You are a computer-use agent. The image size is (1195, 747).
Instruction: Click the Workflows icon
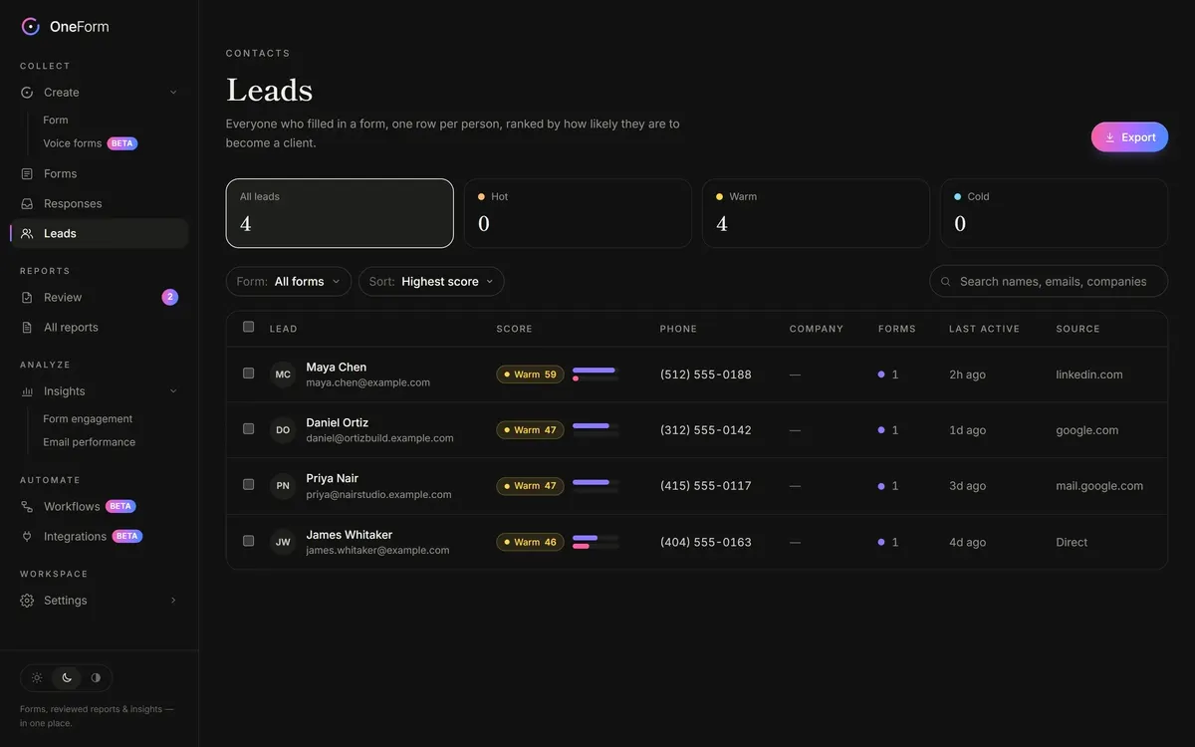tap(27, 506)
